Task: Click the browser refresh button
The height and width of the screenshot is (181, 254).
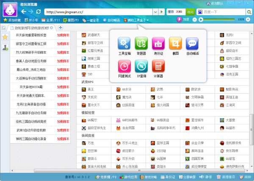Action: point(39,11)
